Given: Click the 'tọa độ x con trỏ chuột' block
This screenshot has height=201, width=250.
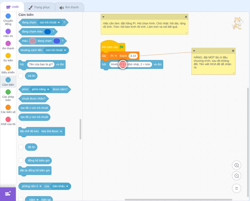Looking at the screenshot, I should coord(34,108).
